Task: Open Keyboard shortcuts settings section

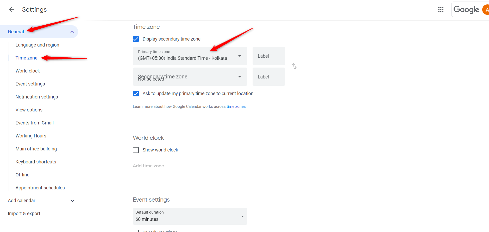Action: pos(36,162)
